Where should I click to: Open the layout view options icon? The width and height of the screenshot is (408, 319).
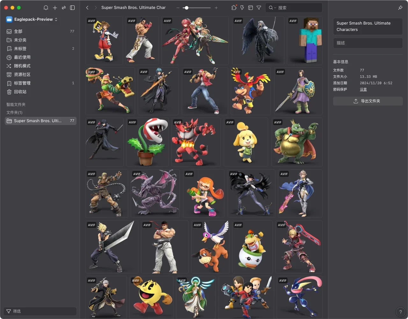(251, 8)
